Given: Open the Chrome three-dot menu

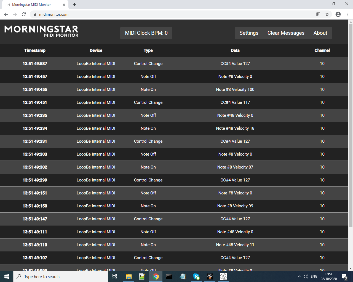Looking at the screenshot, I should click(347, 14).
